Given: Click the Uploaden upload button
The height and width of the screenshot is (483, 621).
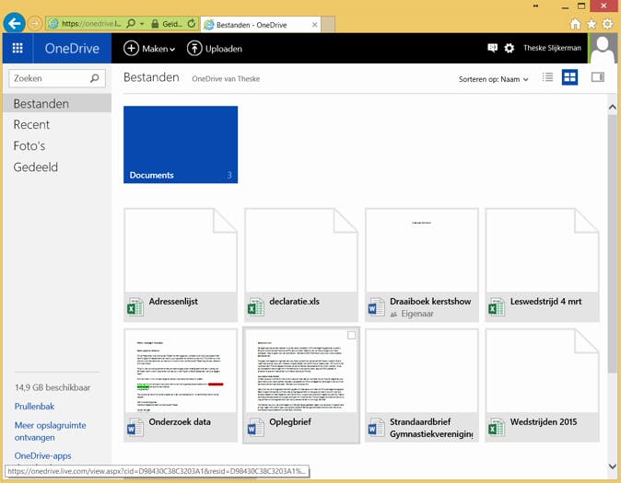Looking at the screenshot, I should click(x=215, y=49).
